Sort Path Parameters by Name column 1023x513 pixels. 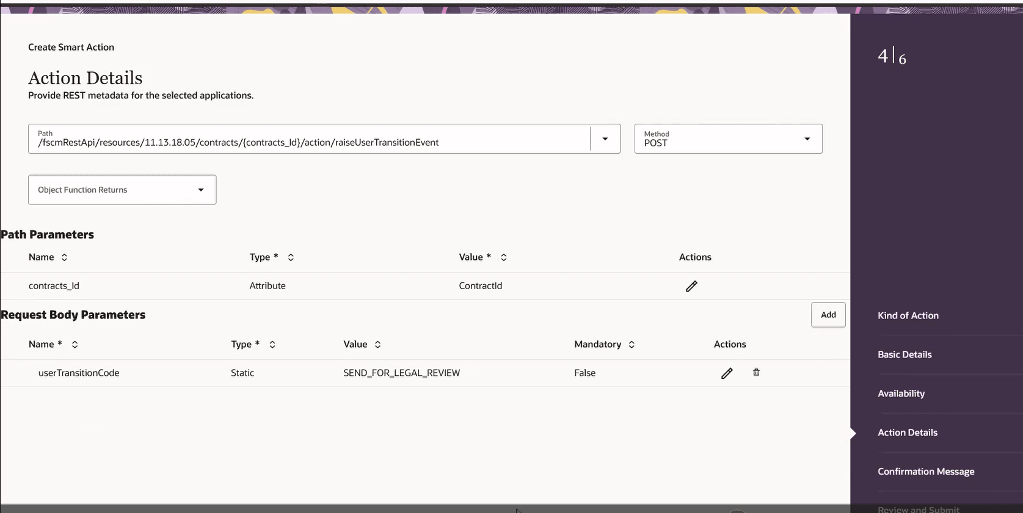point(64,257)
